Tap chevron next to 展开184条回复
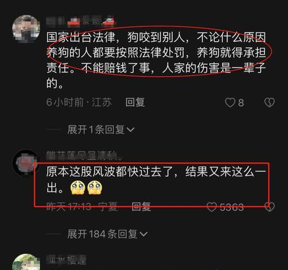288x270 pixels. click(143, 234)
